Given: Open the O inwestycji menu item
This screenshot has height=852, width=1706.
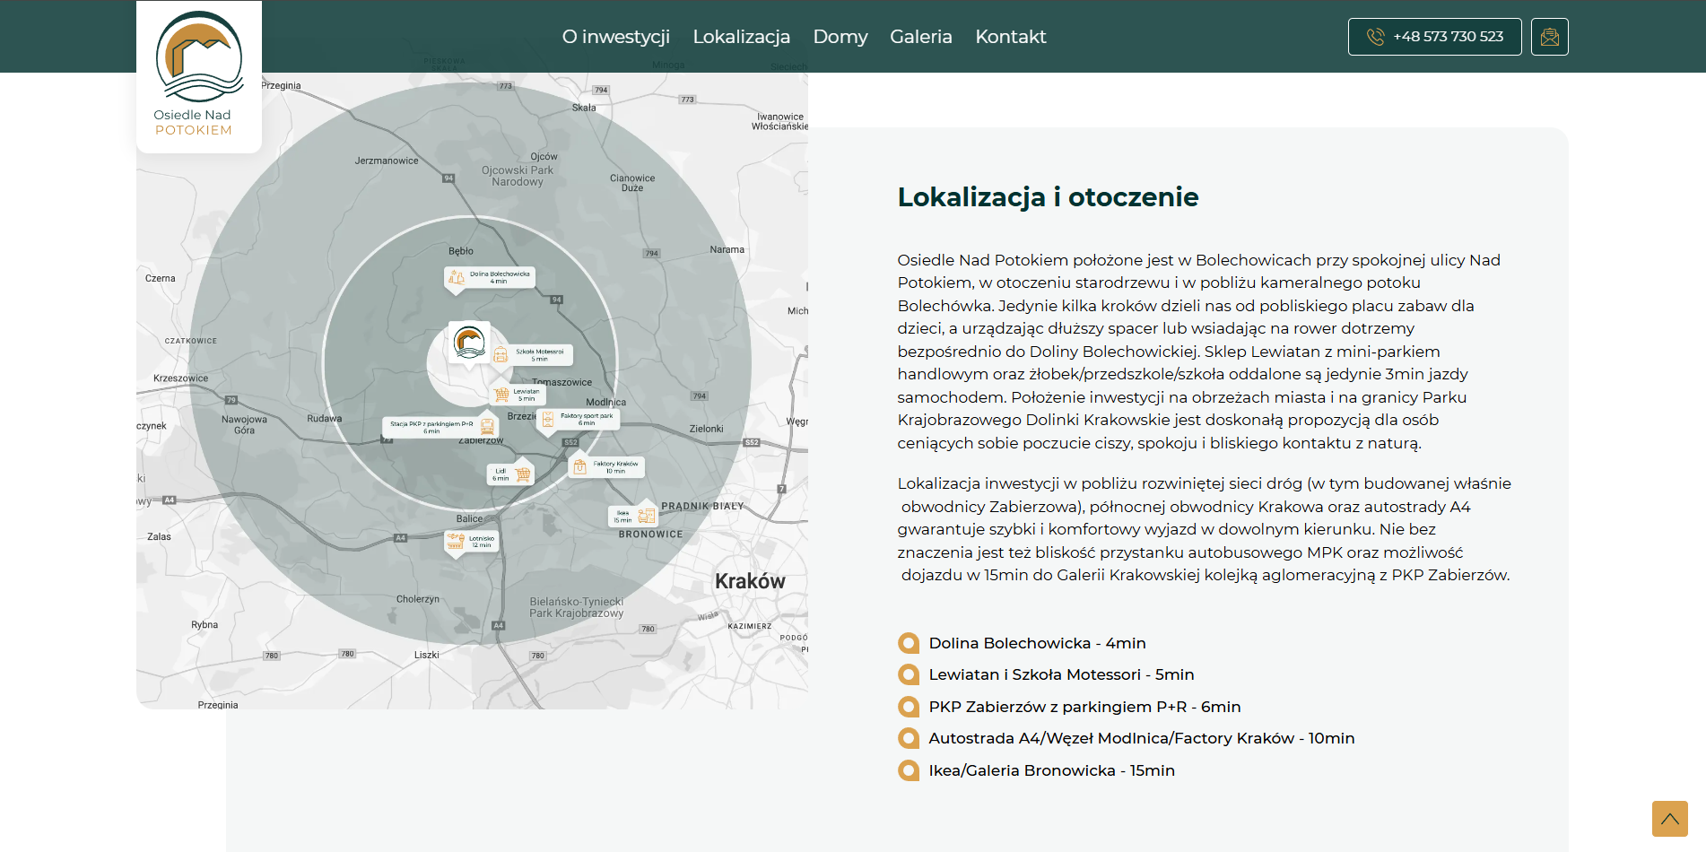Looking at the screenshot, I should coord(616,37).
